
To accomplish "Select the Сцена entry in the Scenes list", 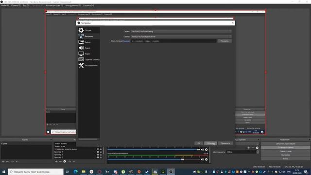I will pyautogui.click(x=26, y=143).
